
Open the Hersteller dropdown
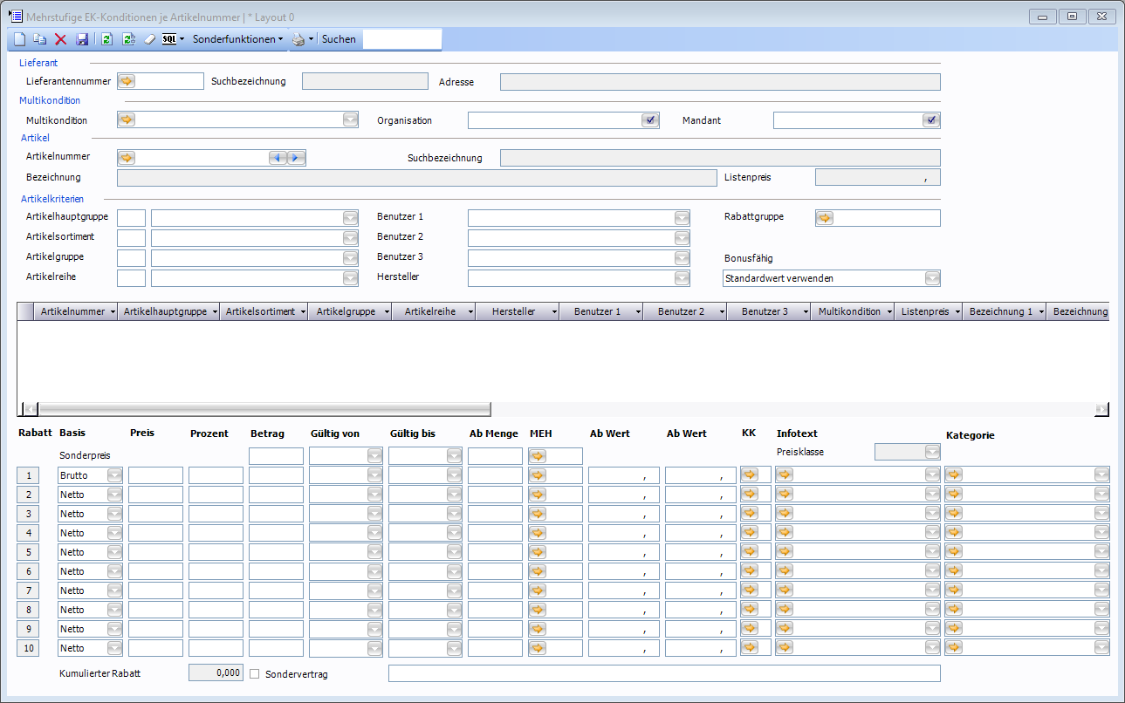(x=681, y=278)
